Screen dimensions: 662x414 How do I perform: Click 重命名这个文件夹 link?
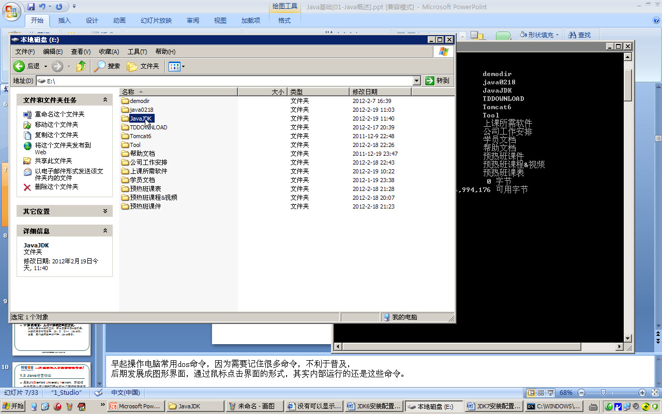[x=59, y=114]
